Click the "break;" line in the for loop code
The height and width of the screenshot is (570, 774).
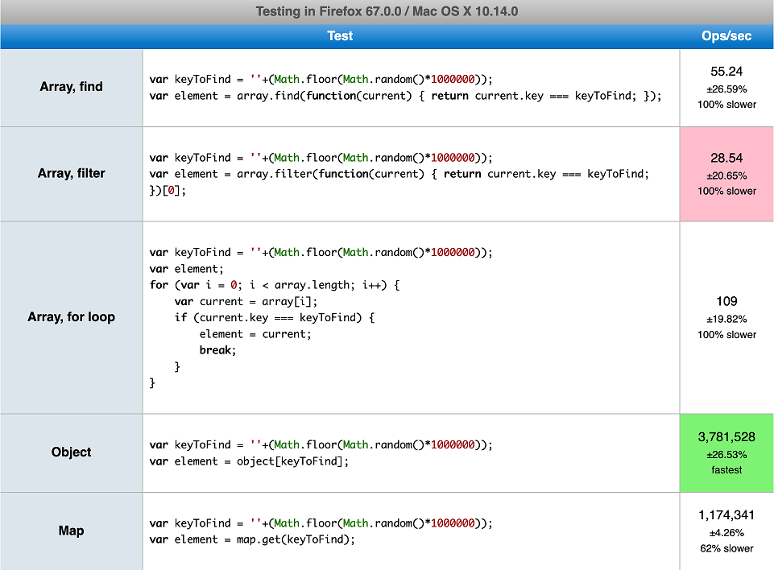[x=217, y=350]
